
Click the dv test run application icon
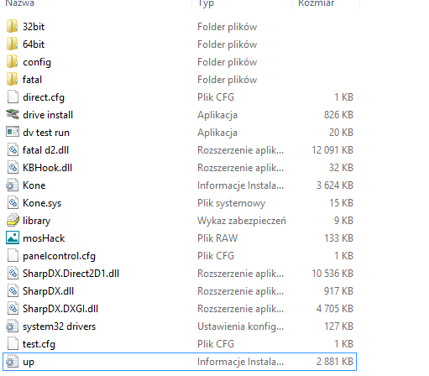tap(13, 133)
